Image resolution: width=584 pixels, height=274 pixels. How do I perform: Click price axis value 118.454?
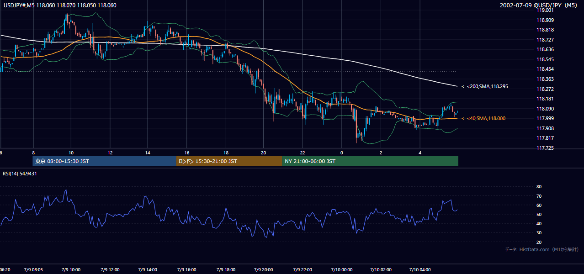[x=545, y=69]
